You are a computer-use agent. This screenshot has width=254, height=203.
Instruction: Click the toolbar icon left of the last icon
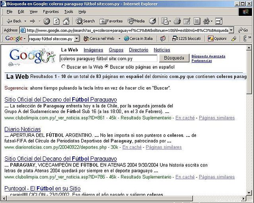click(x=206, y=21)
